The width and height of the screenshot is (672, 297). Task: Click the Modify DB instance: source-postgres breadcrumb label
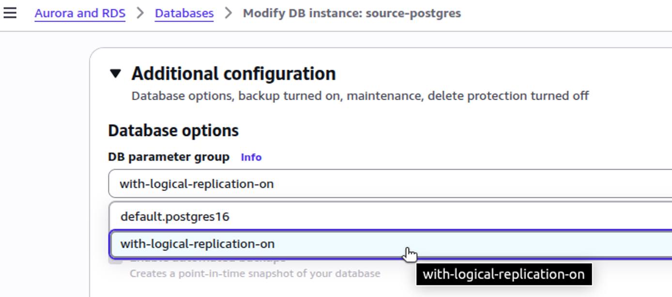[352, 13]
